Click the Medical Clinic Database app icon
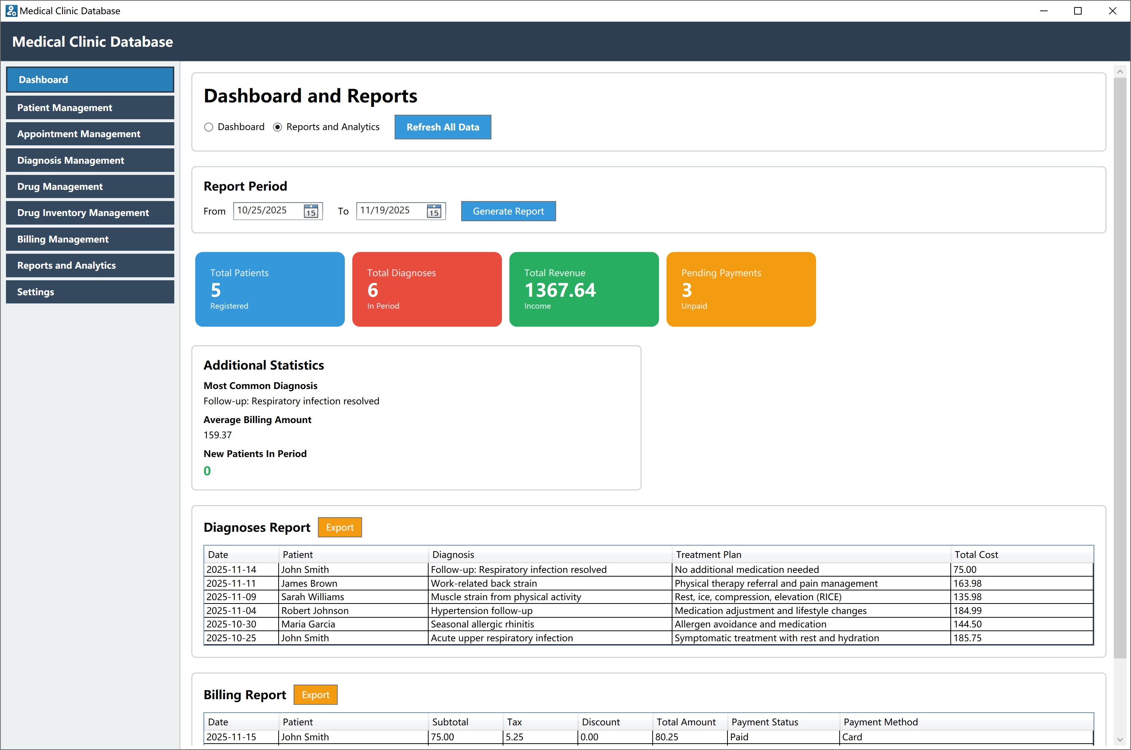Image resolution: width=1131 pixels, height=750 pixels. [11, 10]
